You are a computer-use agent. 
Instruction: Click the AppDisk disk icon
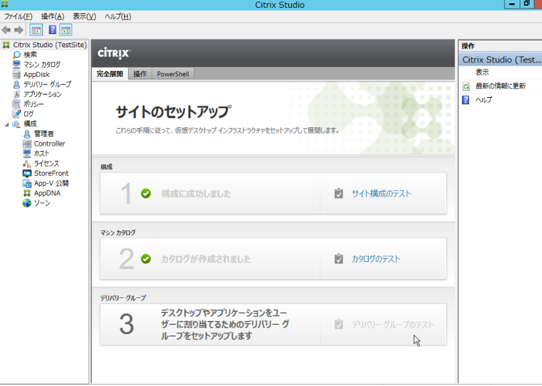(16, 74)
